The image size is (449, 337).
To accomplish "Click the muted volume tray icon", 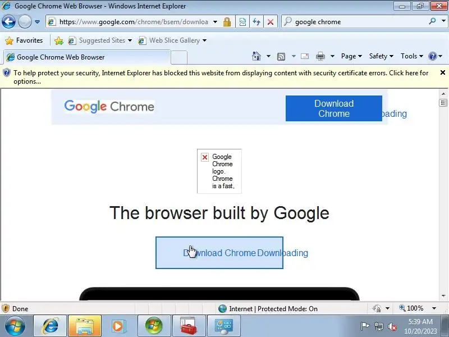I will click(392, 326).
